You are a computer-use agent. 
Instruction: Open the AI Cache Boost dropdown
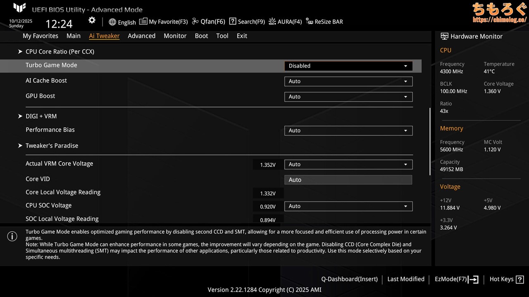(x=348, y=81)
